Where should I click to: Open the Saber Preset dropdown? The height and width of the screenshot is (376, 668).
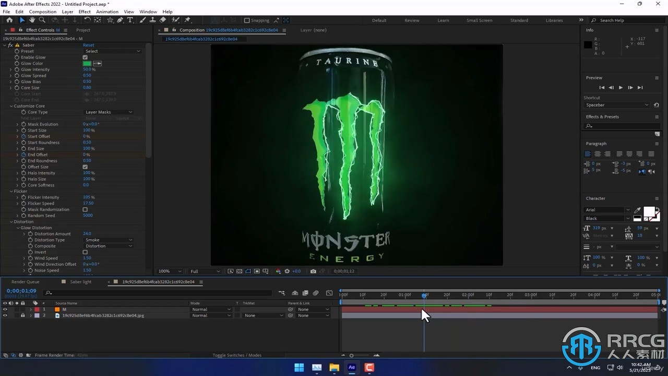click(x=113, y=51)
